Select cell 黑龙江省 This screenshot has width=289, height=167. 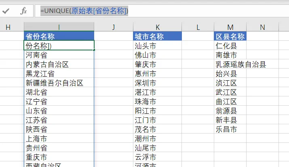(x=59, y=73)
